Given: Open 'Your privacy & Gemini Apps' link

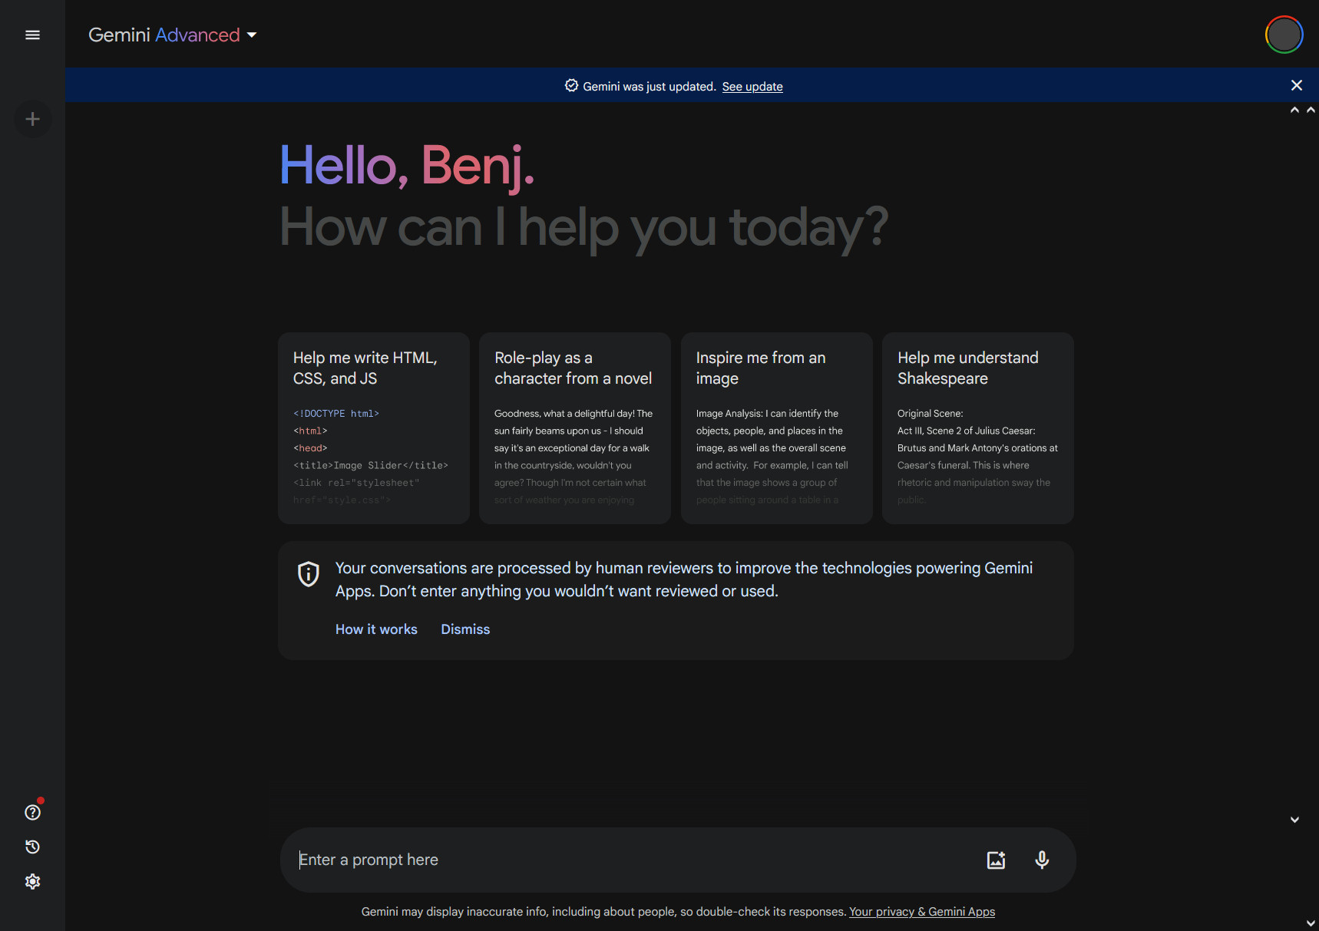Looking at the screenshot, I should click(921, 911).
